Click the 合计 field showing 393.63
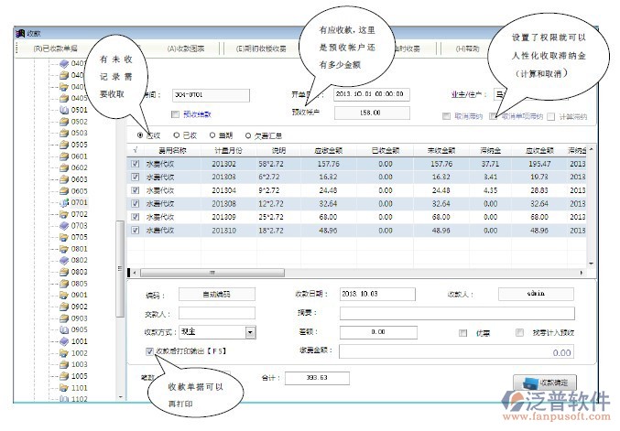This screenshot has height=431, width=620. pyautogui.click(x=317, y=378)
